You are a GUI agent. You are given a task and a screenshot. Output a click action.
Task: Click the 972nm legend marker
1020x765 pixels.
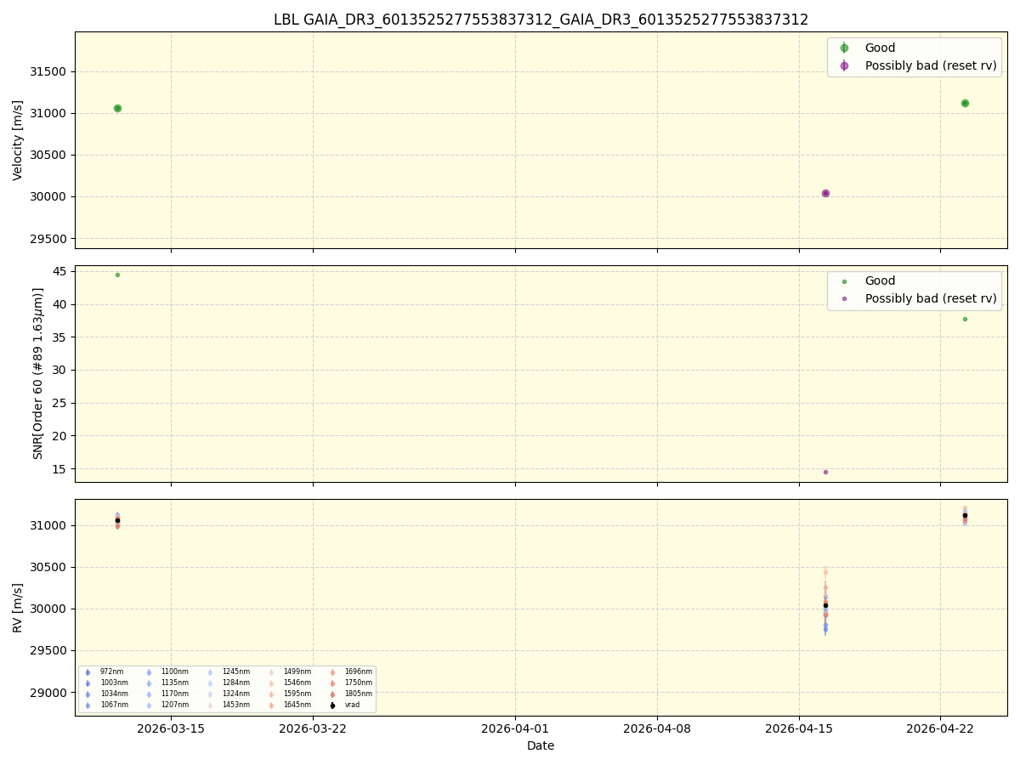point(88,672)
